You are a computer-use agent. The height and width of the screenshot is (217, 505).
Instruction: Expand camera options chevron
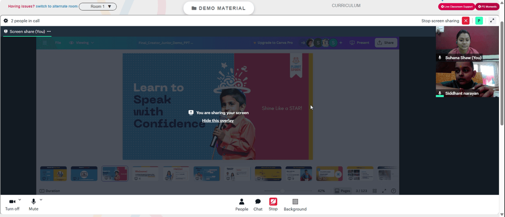tap(20, 200)
